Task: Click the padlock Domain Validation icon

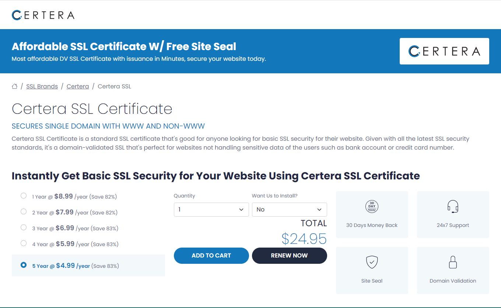Action: tap(453, 262)
